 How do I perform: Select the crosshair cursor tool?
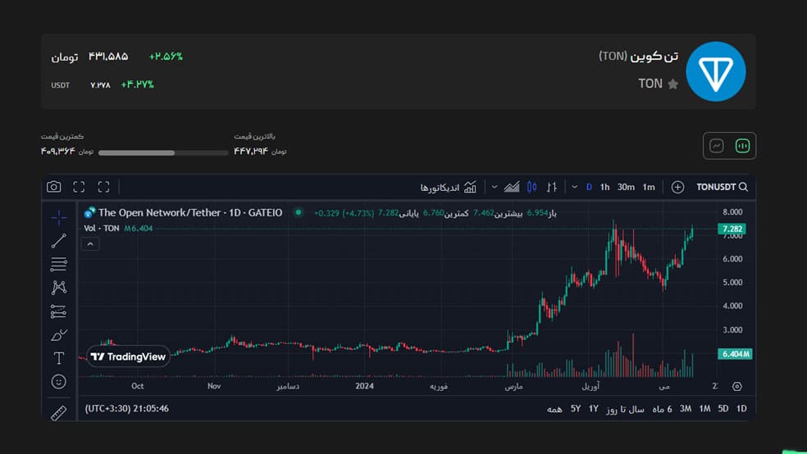point(59,218)
